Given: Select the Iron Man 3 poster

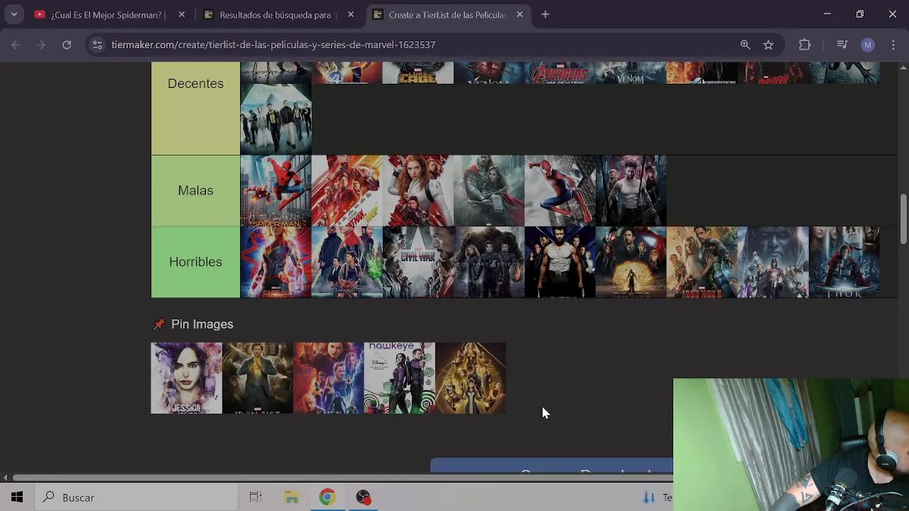Looking at the screenshot, I should (702, 262).
